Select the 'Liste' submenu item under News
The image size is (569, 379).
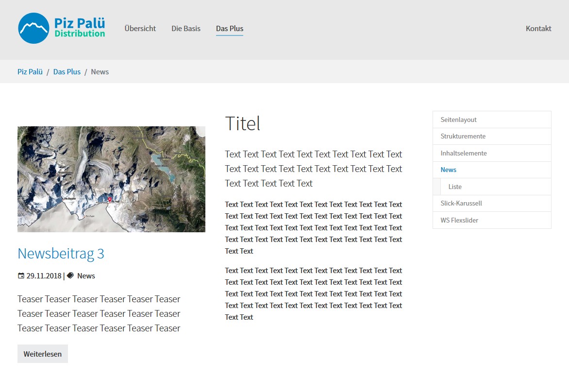(x=455, y=186)
